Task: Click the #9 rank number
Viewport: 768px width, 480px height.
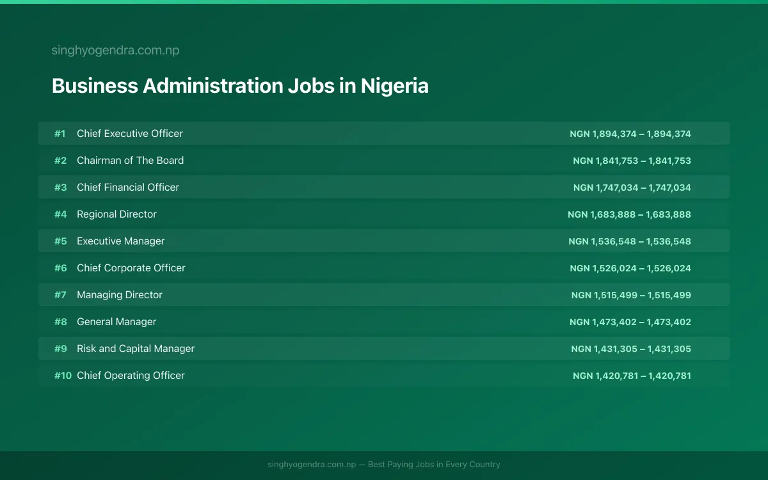Action: [x=60, y=349]
